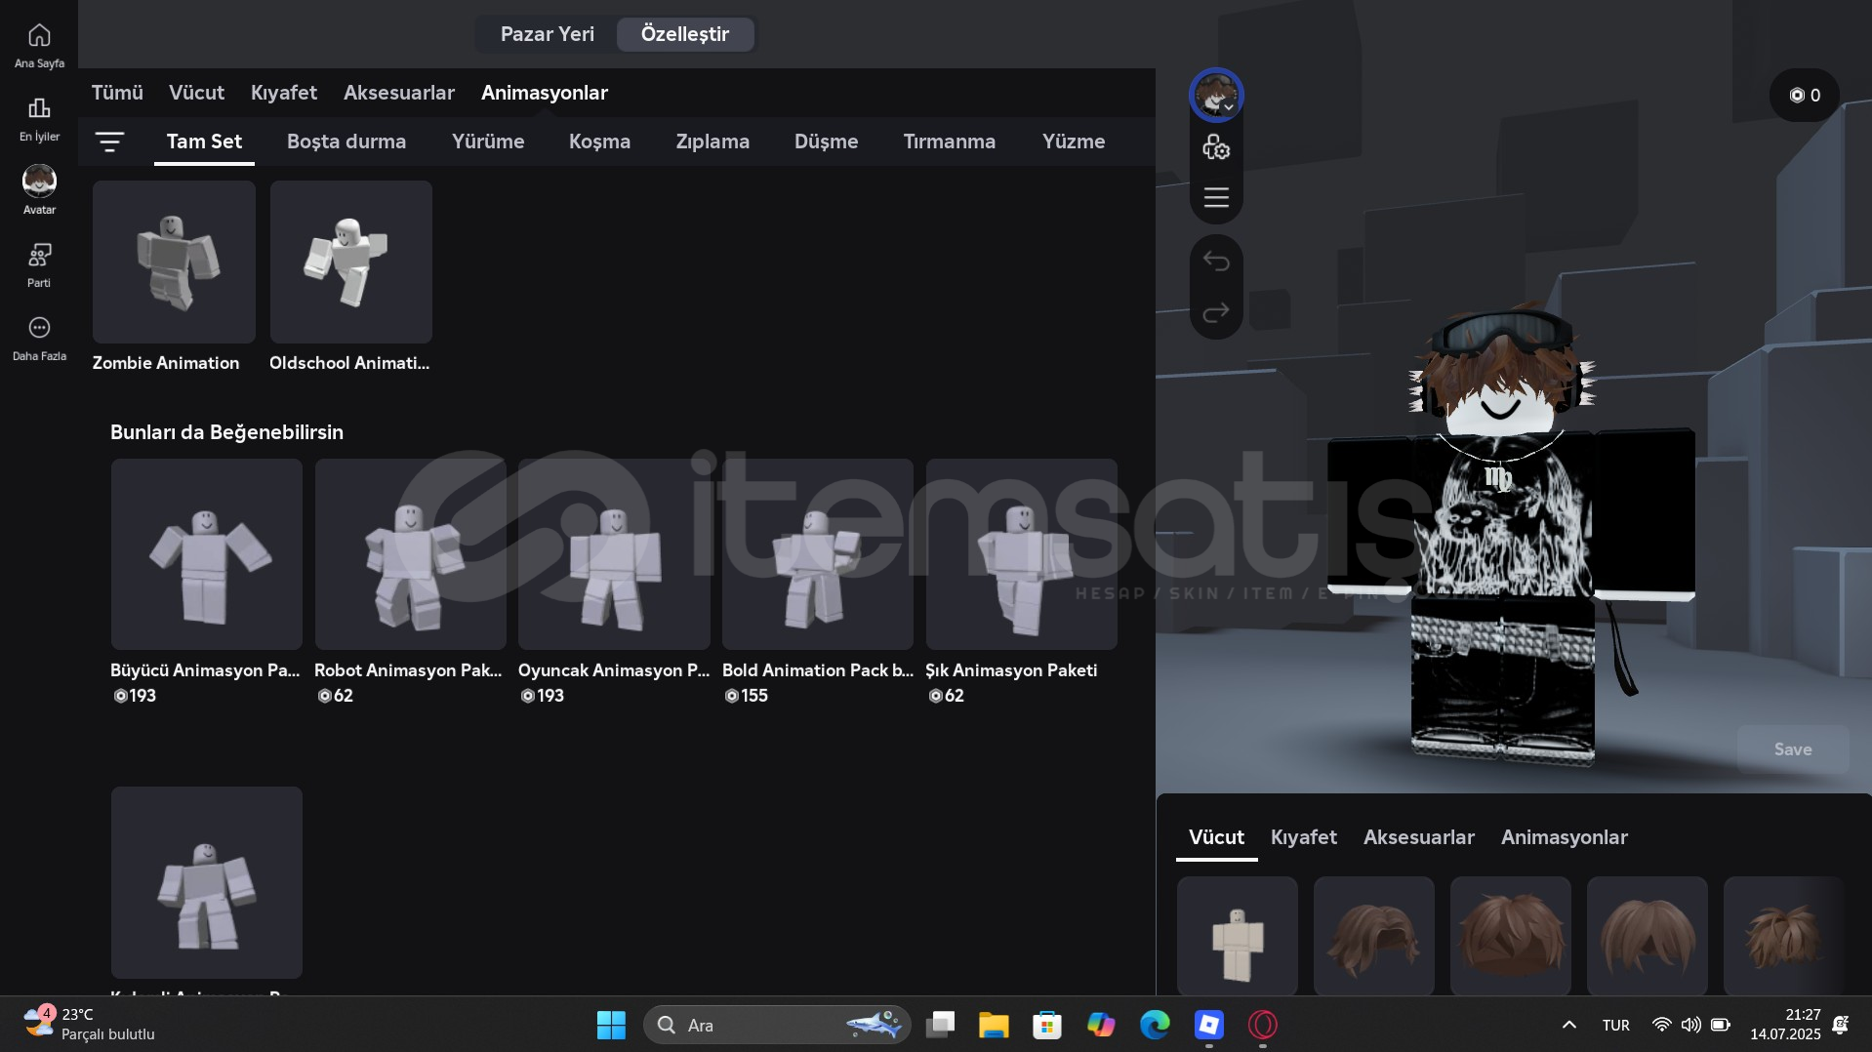Open Oyuncak Animasyon Paketi thumbnail

614,554
